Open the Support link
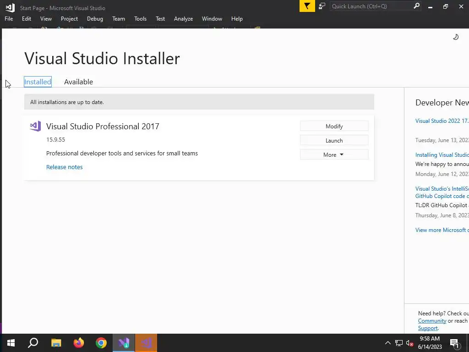This screenshot has height=352, width=469. click(428, 328)
